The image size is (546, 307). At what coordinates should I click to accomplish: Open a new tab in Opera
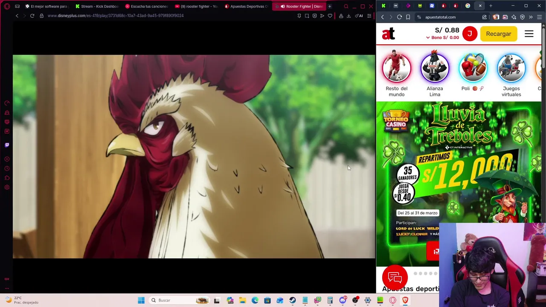coord(330,6)
